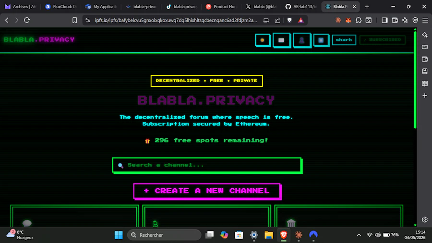Image resolution: width=432 pixels, height=243 pixels.
Task: Switch to GitHub AB-lab113 tab
Action: (301, 7)
